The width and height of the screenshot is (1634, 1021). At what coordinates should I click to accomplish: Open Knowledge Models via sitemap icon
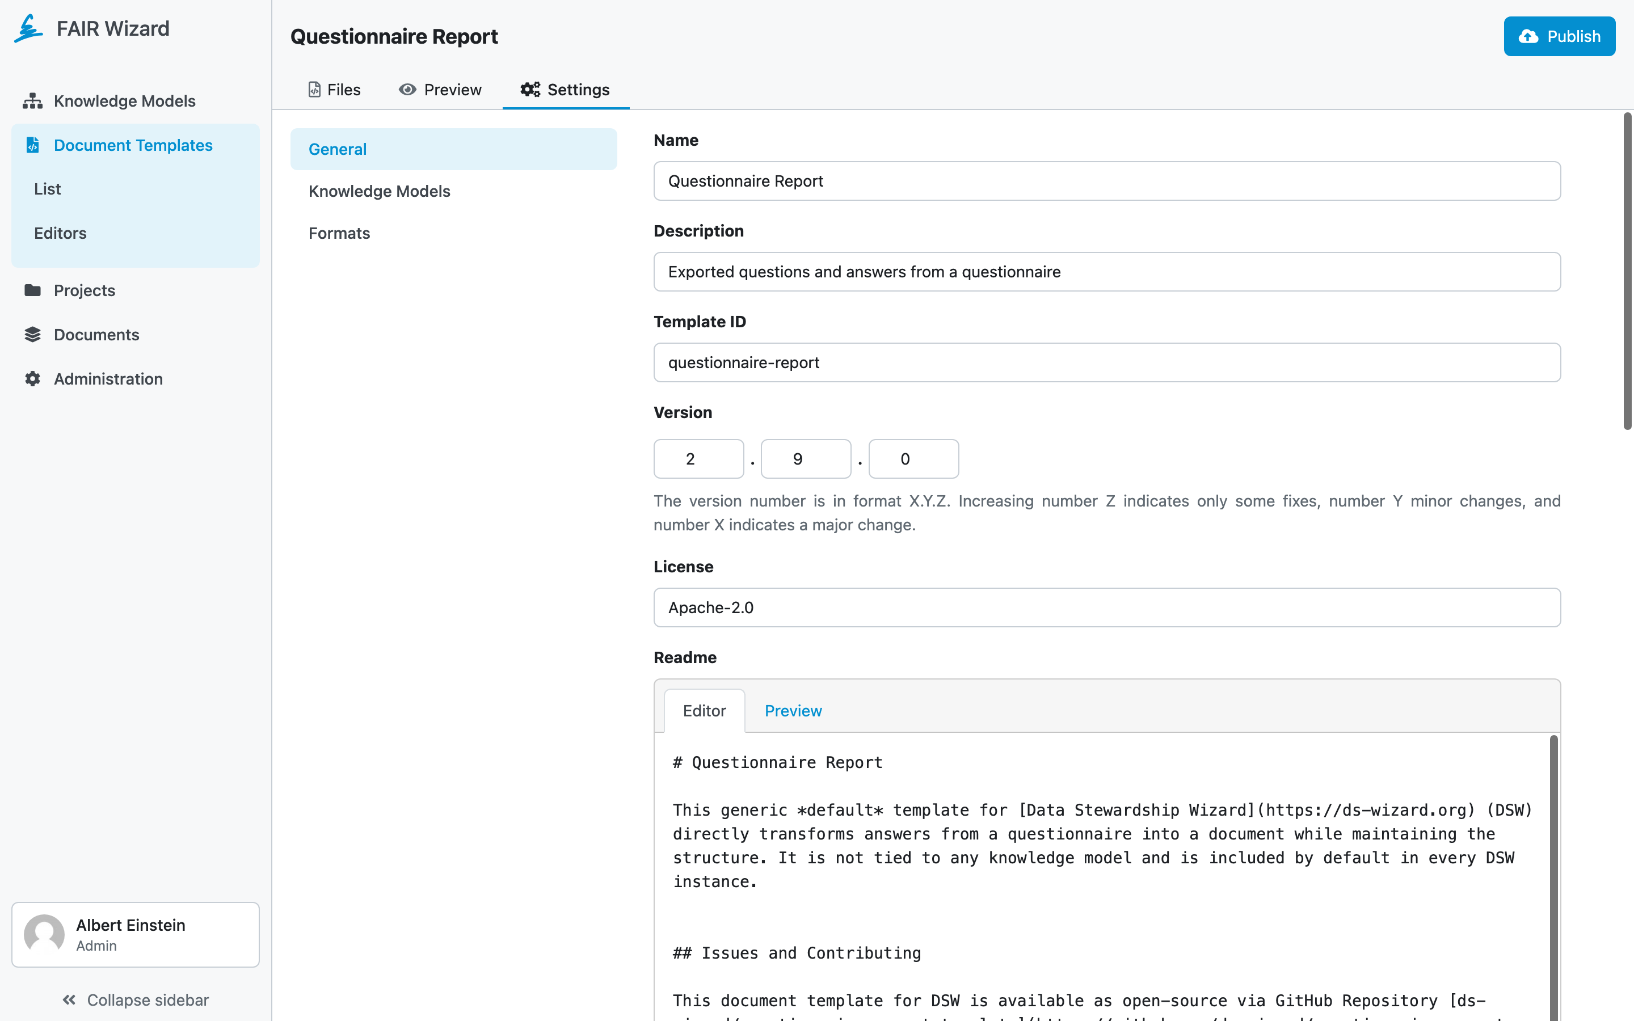32,100
